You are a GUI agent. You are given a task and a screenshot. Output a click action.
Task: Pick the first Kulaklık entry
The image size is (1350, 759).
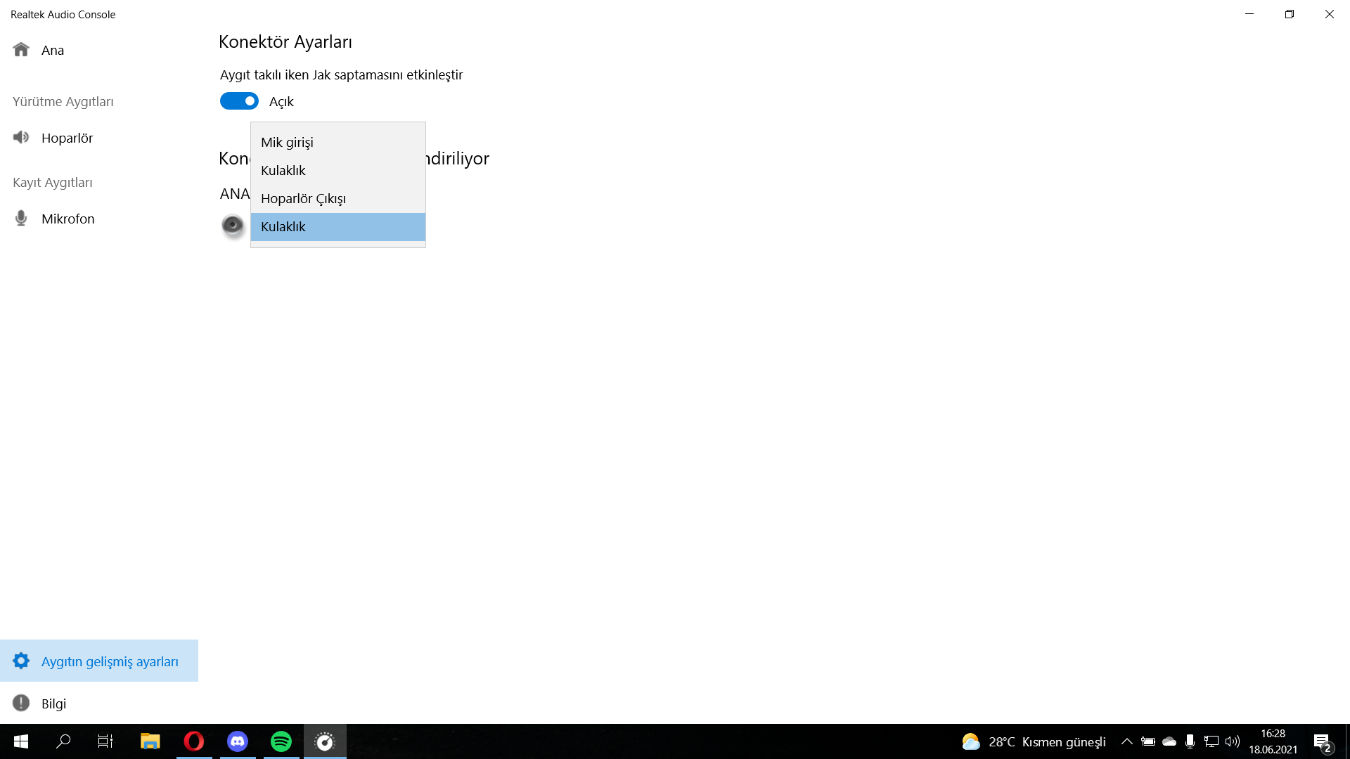pyautogui.click(x=283, y=170)
